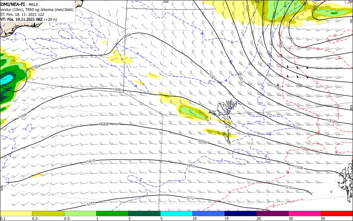Click the yellow 0.1 mm precipitation legend swatch
Viewport: 353px width, 221px height.
pos(16,214)
